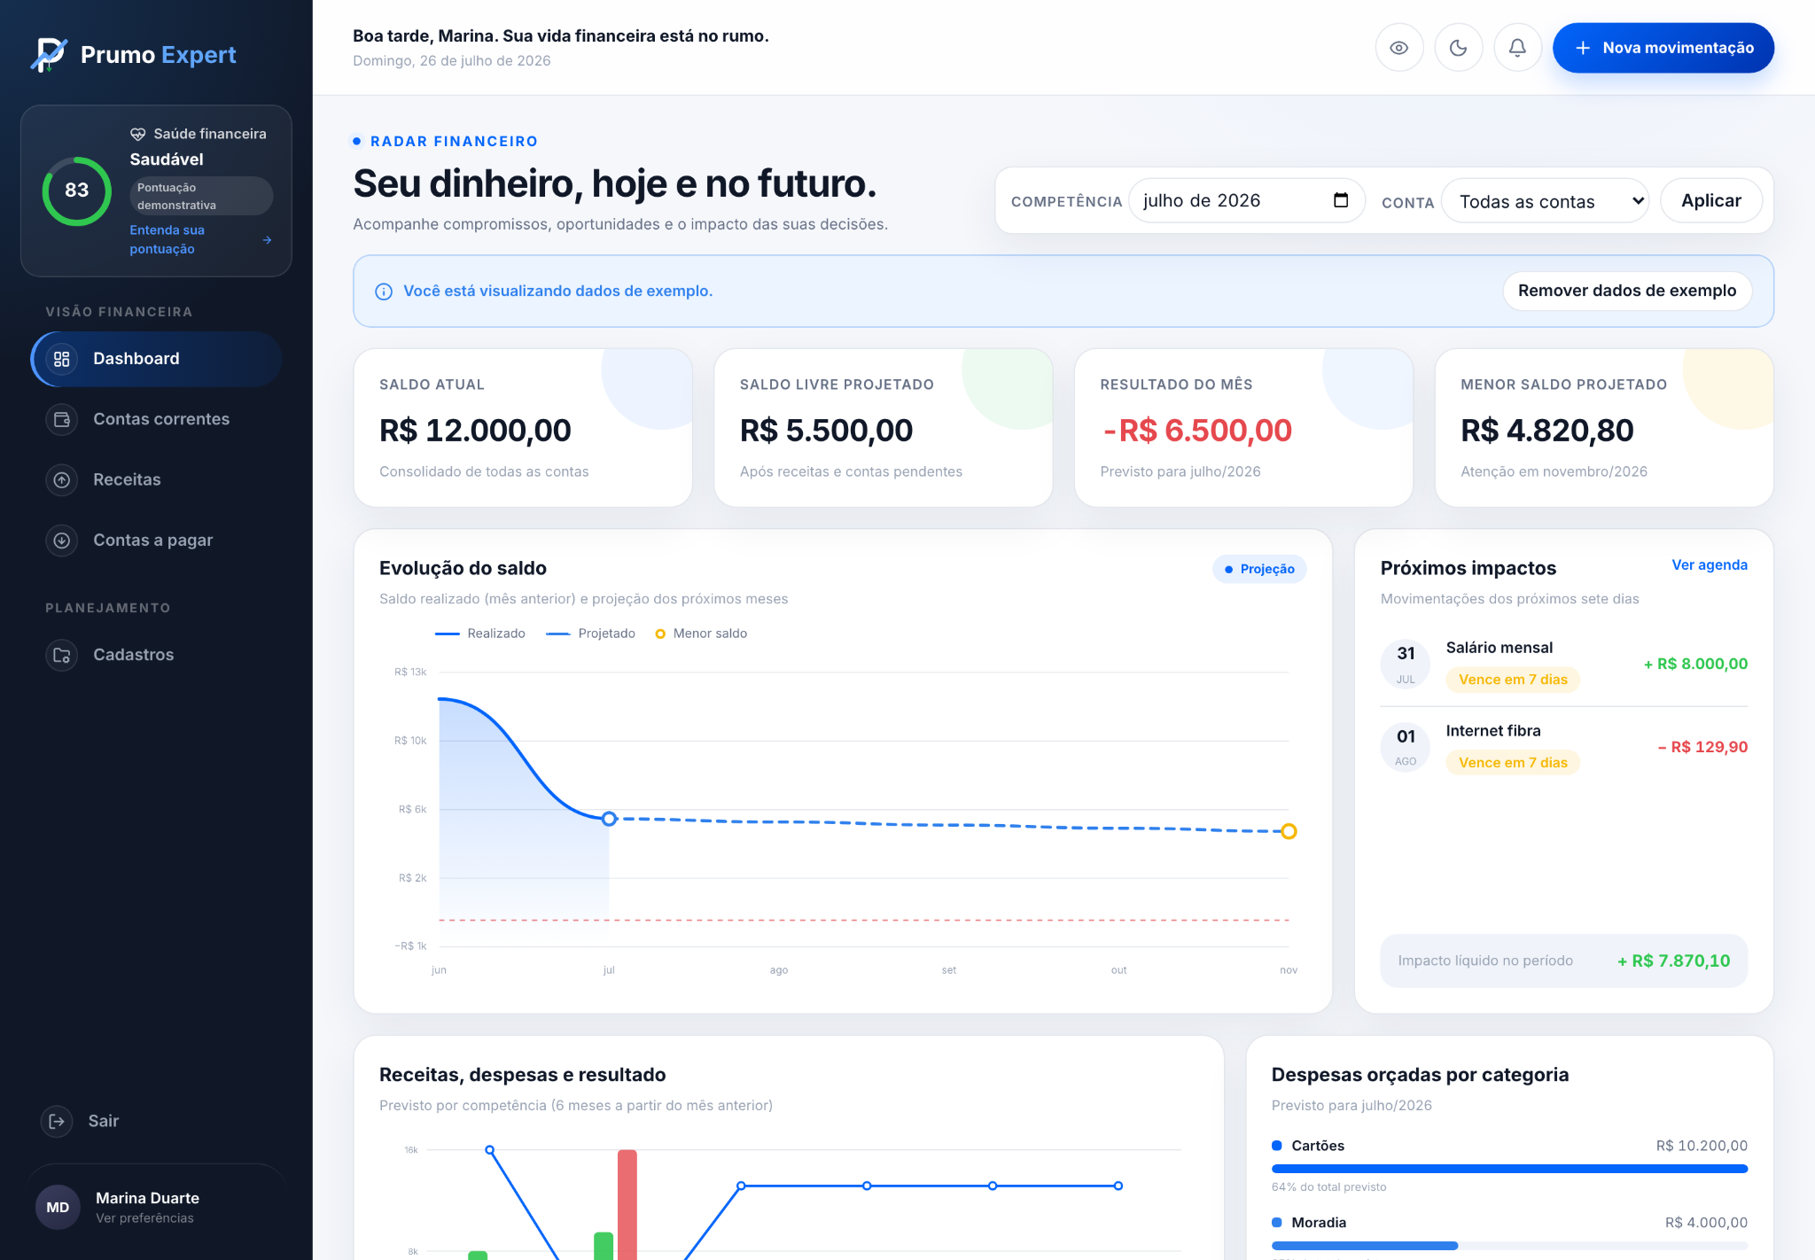1815x1260 pixels.
Task: Click the Dashboard grid icon in the sidebar
Action: (x=62, y=359)
